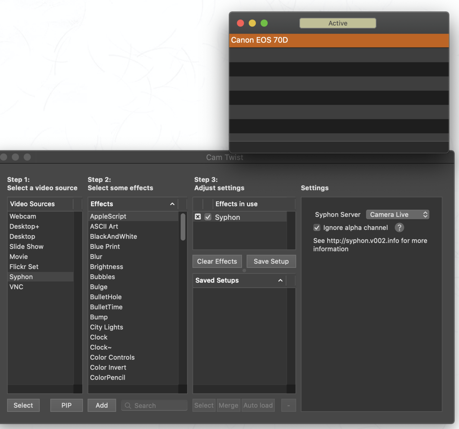
Task: Toggle the Syphon effect enabled checkbox
Action: 208,217
